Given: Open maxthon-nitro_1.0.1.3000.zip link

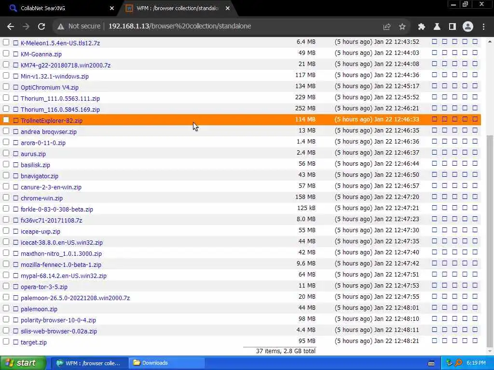Looking at the screenshot, I should coord(61,253).
